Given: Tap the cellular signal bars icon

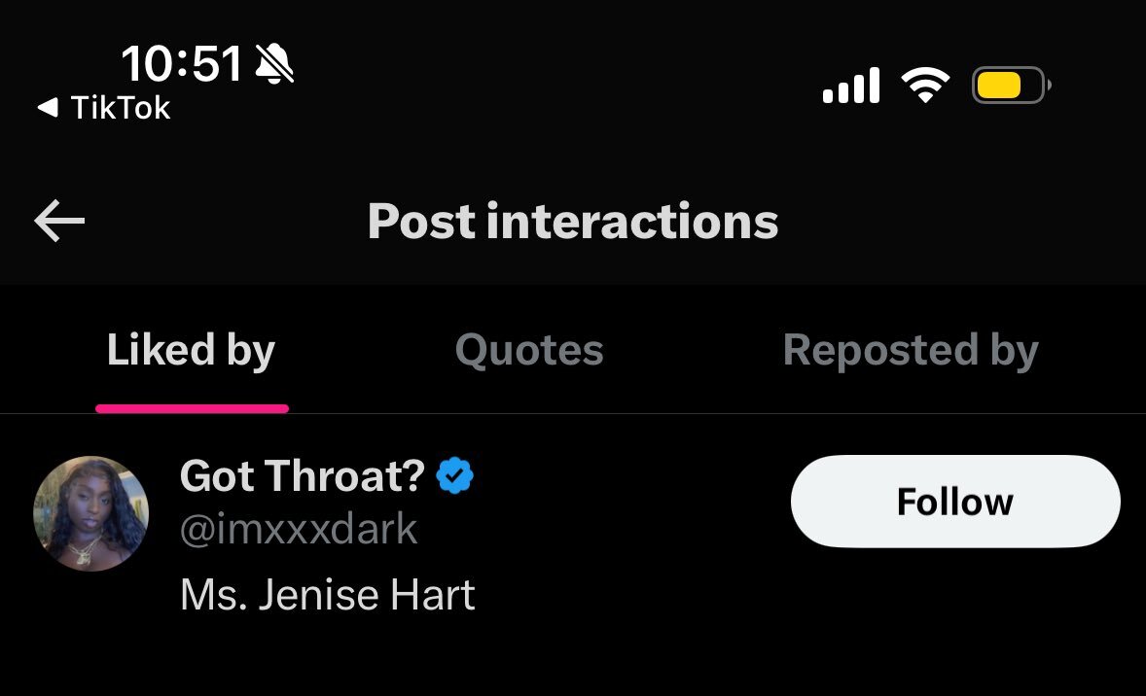Looking at the screenshot, I should point(850,86).
